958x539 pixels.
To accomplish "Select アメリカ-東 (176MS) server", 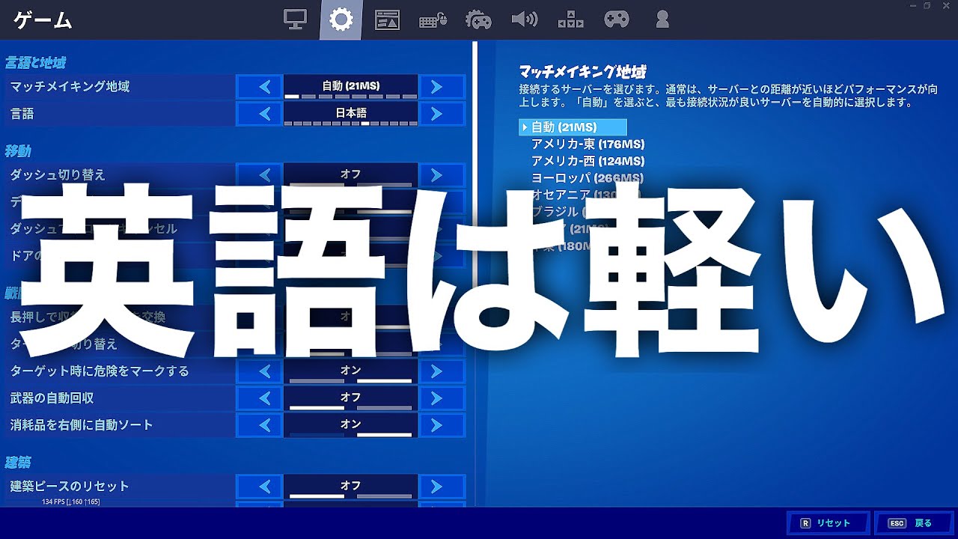I will 588,144.
